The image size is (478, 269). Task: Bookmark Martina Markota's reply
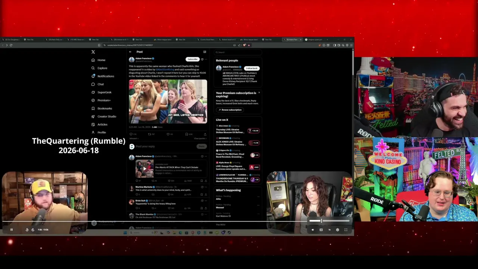click(x=202, y=194)
